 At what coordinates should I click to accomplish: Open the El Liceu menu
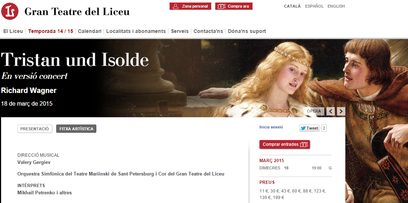(13, 31)
